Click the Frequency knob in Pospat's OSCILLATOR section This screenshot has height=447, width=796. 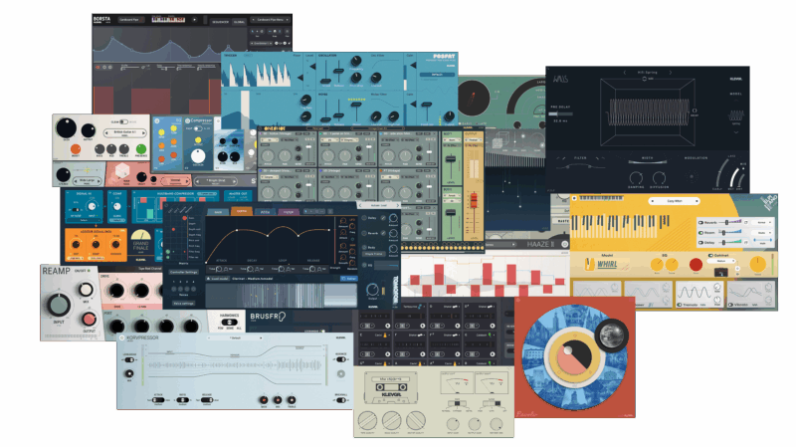point(356,62)
